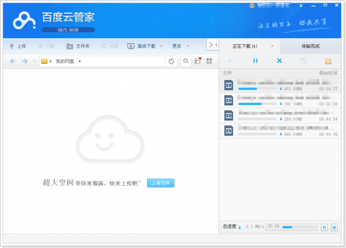Click progress bar of 483.09MB download
The height and width of the screenshot is (248, 346).
(x=257, y=89)
